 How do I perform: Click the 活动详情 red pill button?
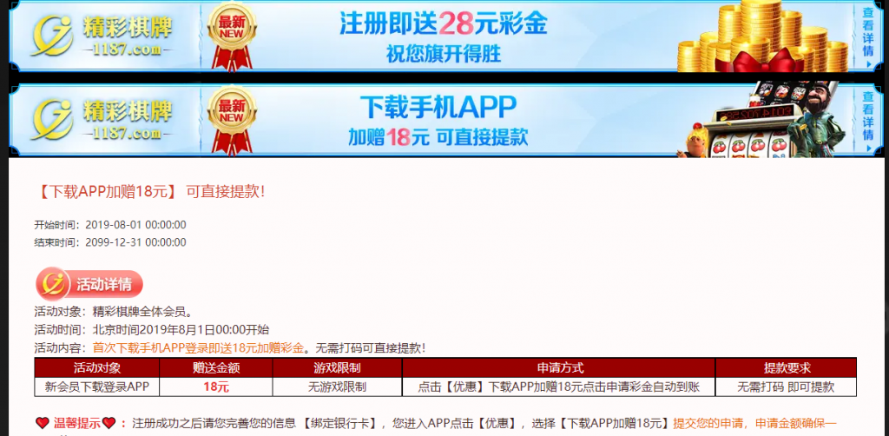click(89, 283)
